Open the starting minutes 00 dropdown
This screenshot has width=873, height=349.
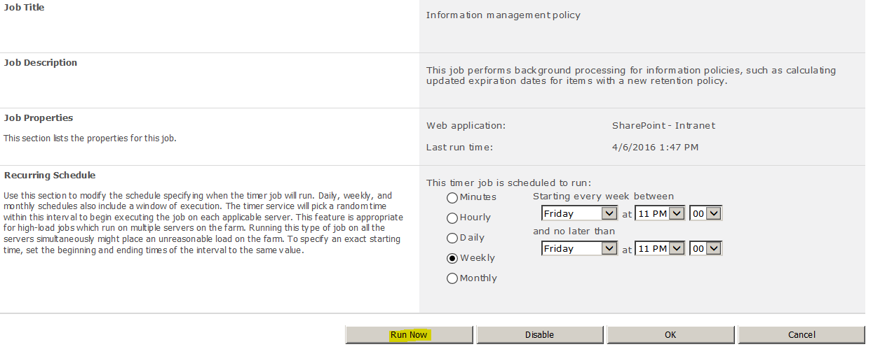[x=705, y=213]
